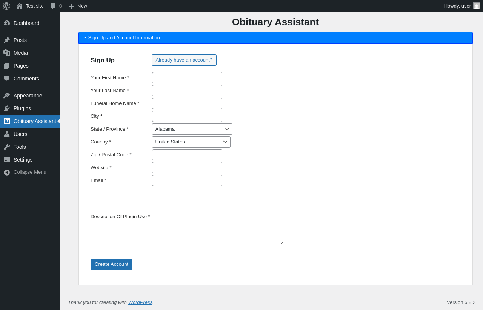Click the Appearance paintbrush icon
Image resolution: width=483 pixels, height=310 pixels.
[7, 96]
